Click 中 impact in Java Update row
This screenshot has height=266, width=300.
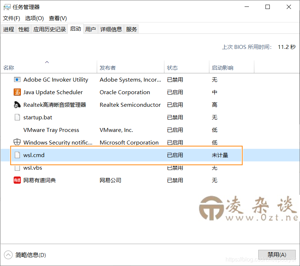coord(214,92)
